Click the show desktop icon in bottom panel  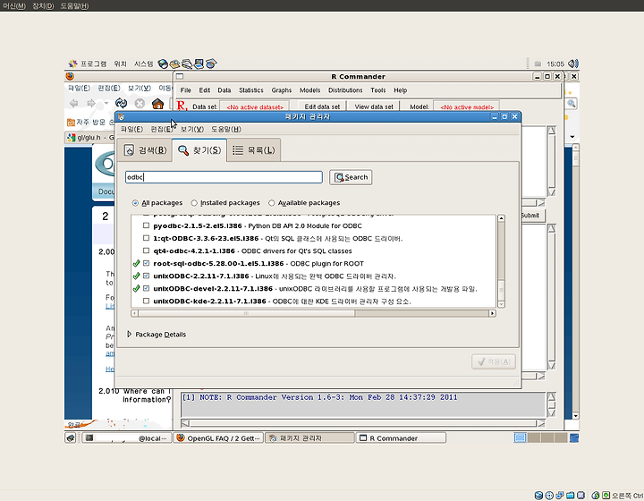[71, 438]
